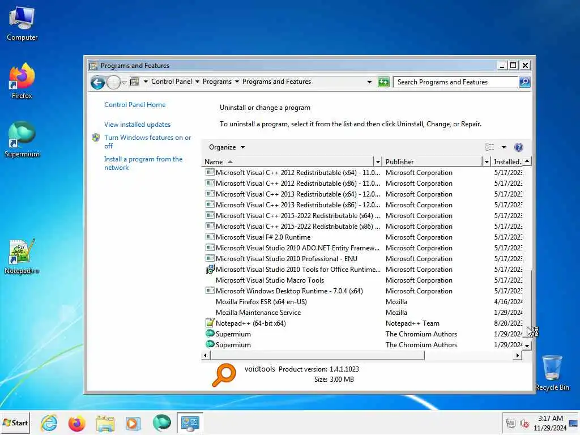Select Microsoft Visual Studio Macro Tools row
This screenshot has height=435, width=580.
click(362, 280)
